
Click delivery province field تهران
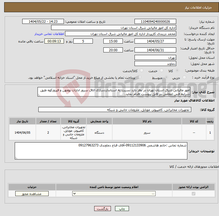click(155, 57)
